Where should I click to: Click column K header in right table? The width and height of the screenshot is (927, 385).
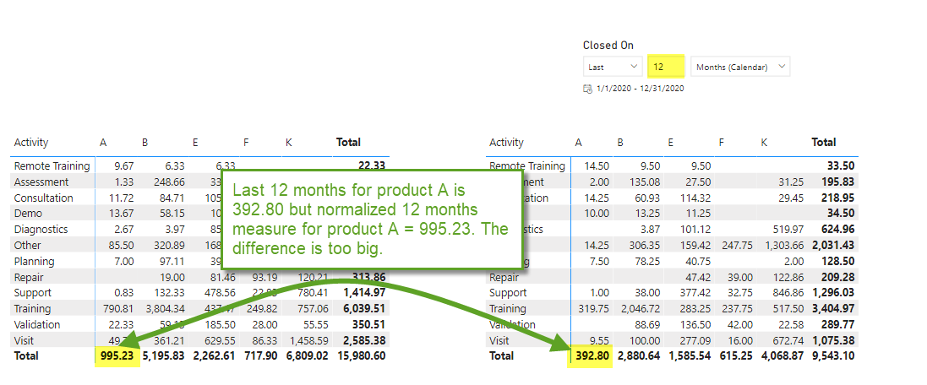(762, 143)
